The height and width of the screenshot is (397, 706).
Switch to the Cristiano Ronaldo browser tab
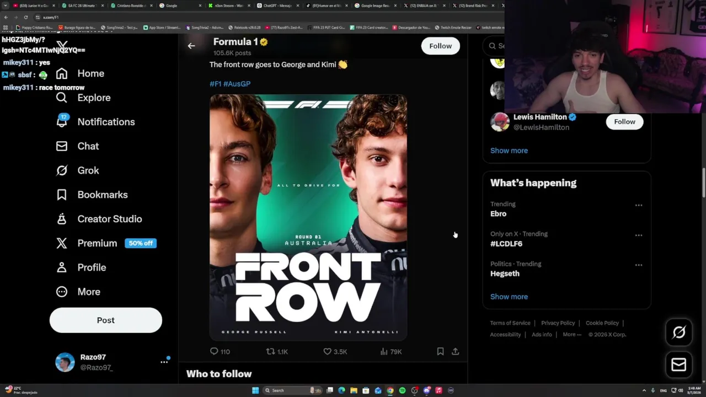point(131,6)
